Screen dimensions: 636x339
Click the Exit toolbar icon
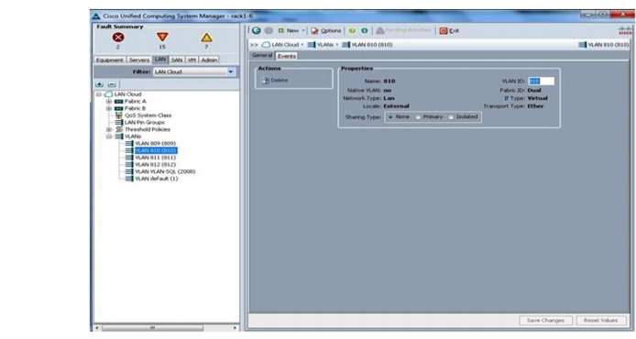point(444,31)
